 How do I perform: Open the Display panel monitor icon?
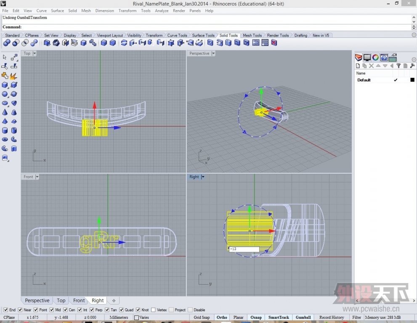coord(367,58)
